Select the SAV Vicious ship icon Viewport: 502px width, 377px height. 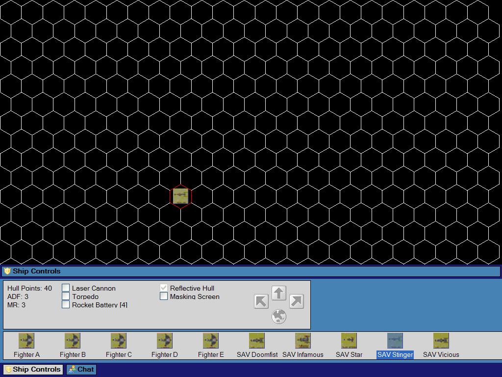click(441, 341)
